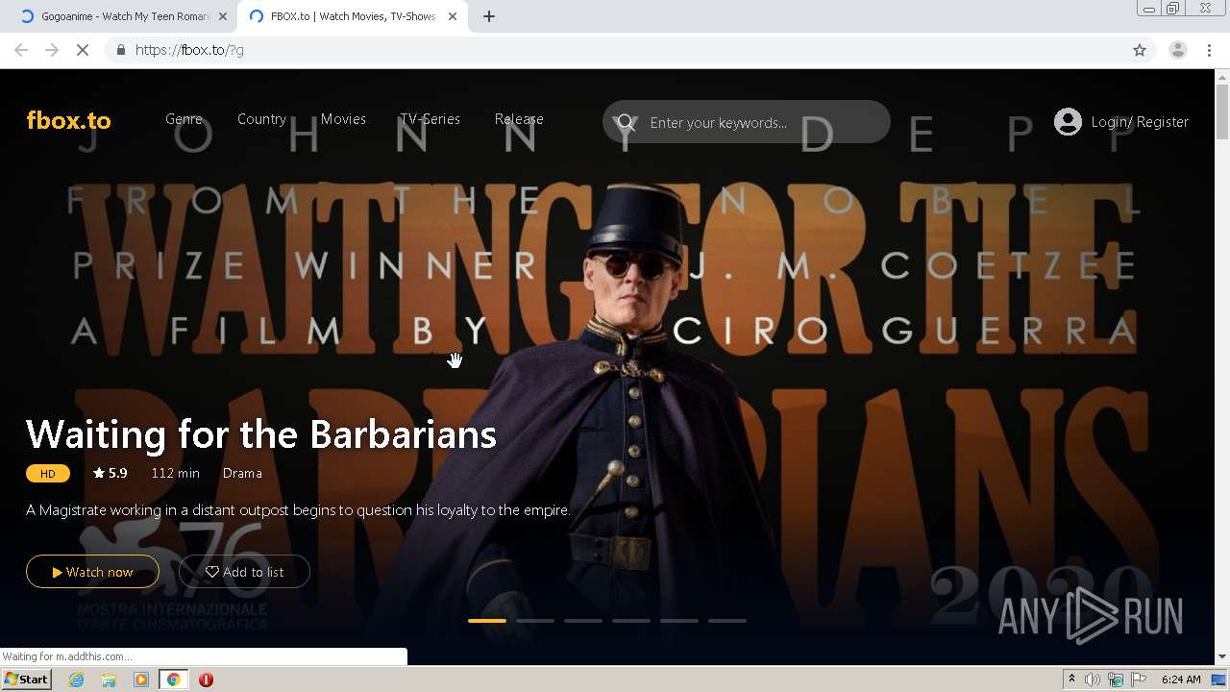Show hidden system tray icons
Viewport: 1230px width, 692px height.
pos(1071,680)
